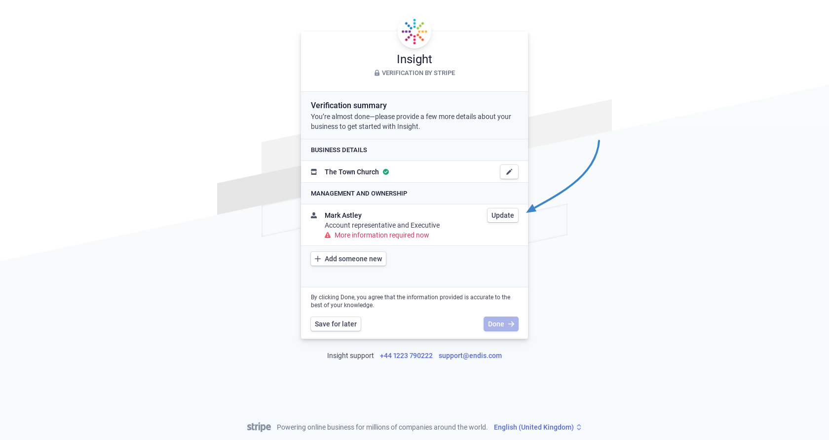Click the red warning triangle icon
This screenshot has width=829, height=440.
click(328, 236)
